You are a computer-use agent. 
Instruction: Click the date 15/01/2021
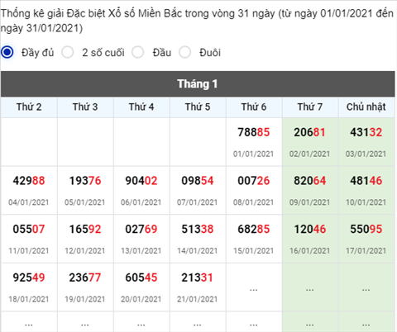tap(253, 251)
